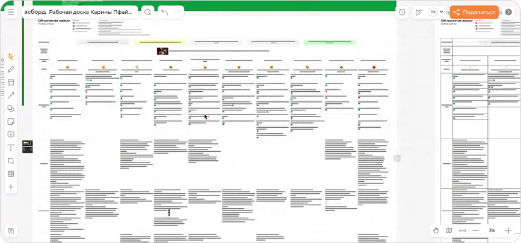
Task: Pick the shapes tool
Action: pyautogui.click(x=11, y=109)
